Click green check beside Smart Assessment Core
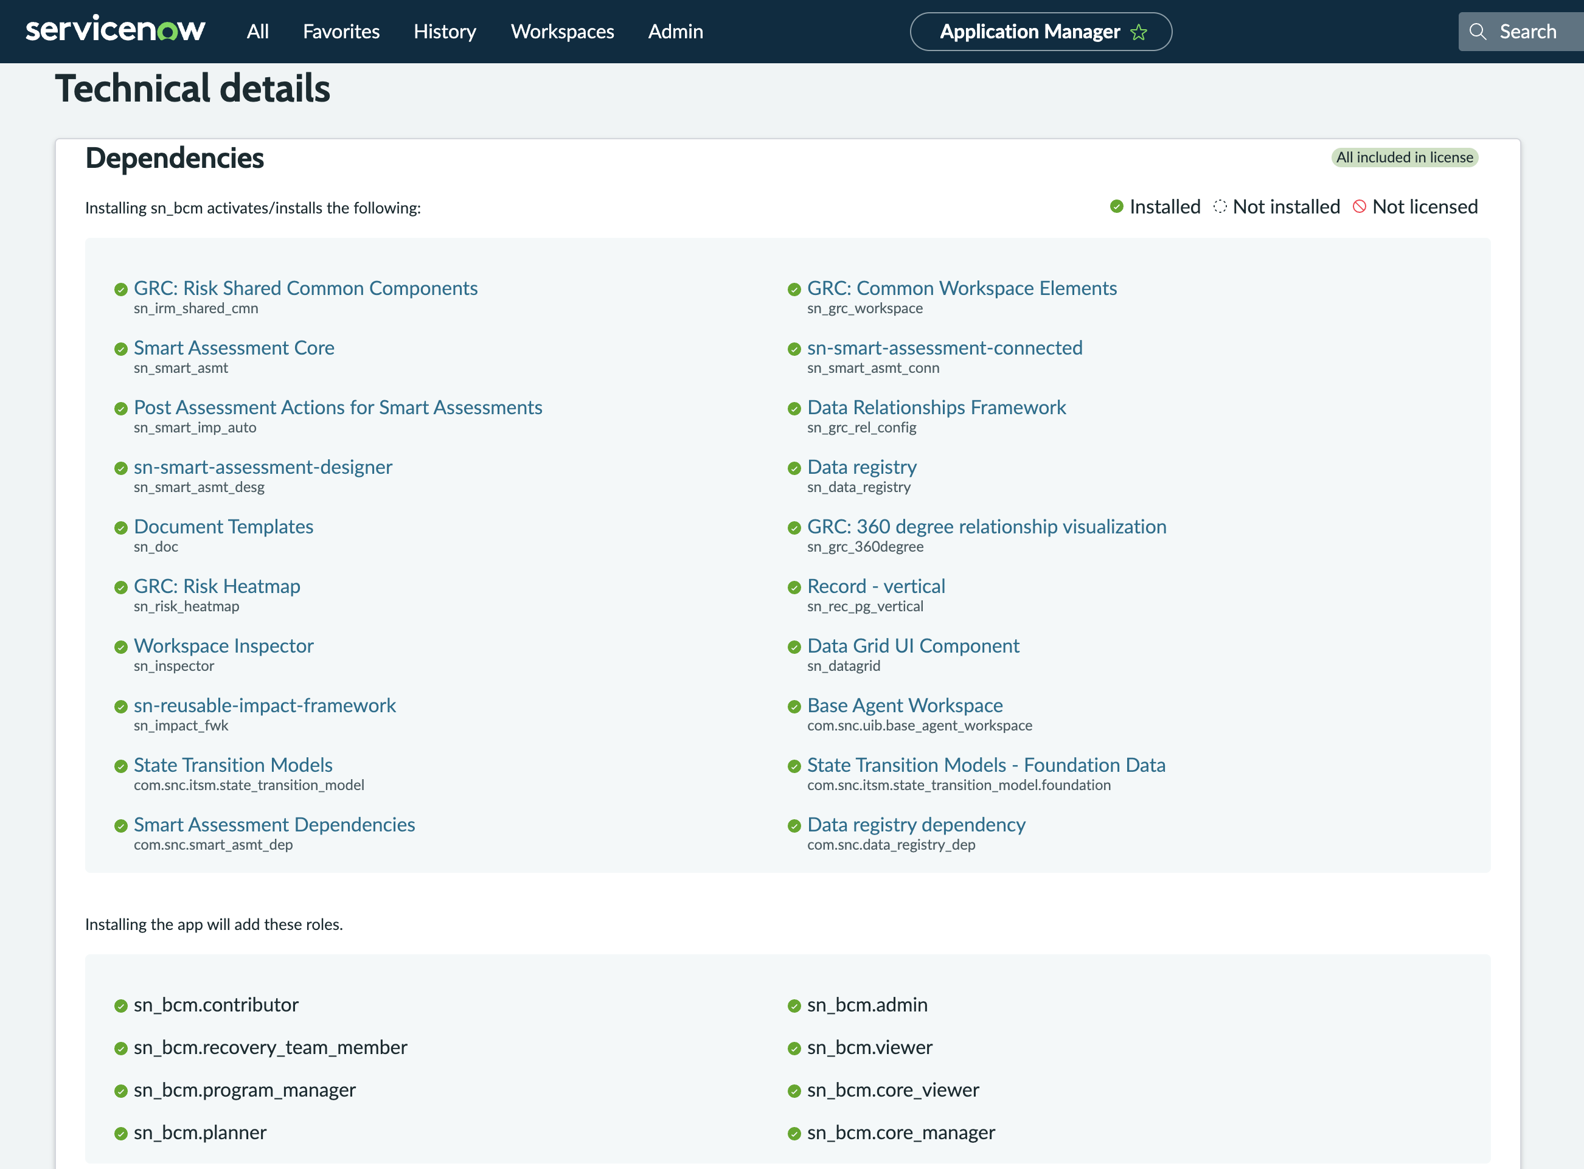The height and width of the screenshot is (1169, 1584). tap(121, 349)
